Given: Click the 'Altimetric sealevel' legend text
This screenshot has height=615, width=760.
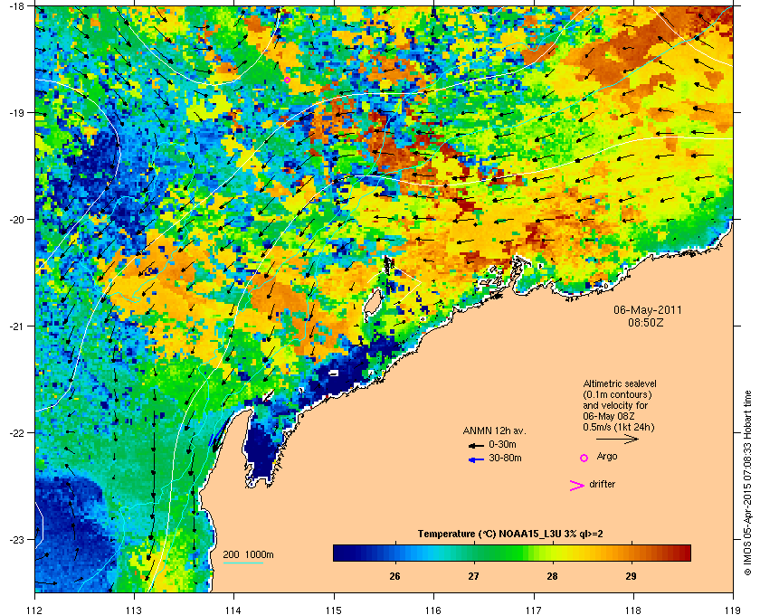Looking at the screenshot, I should [x=620, y=383].
